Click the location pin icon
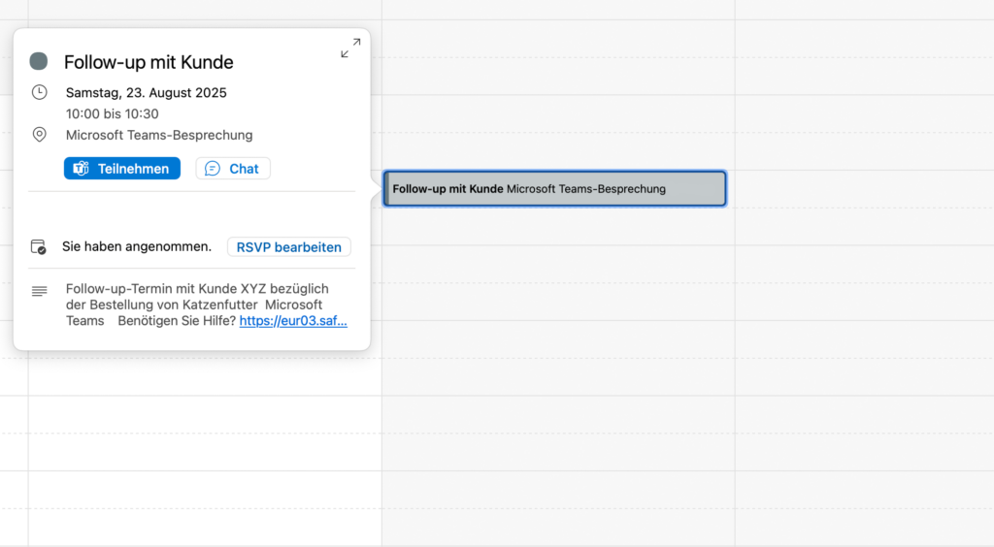 click(39, 135)
